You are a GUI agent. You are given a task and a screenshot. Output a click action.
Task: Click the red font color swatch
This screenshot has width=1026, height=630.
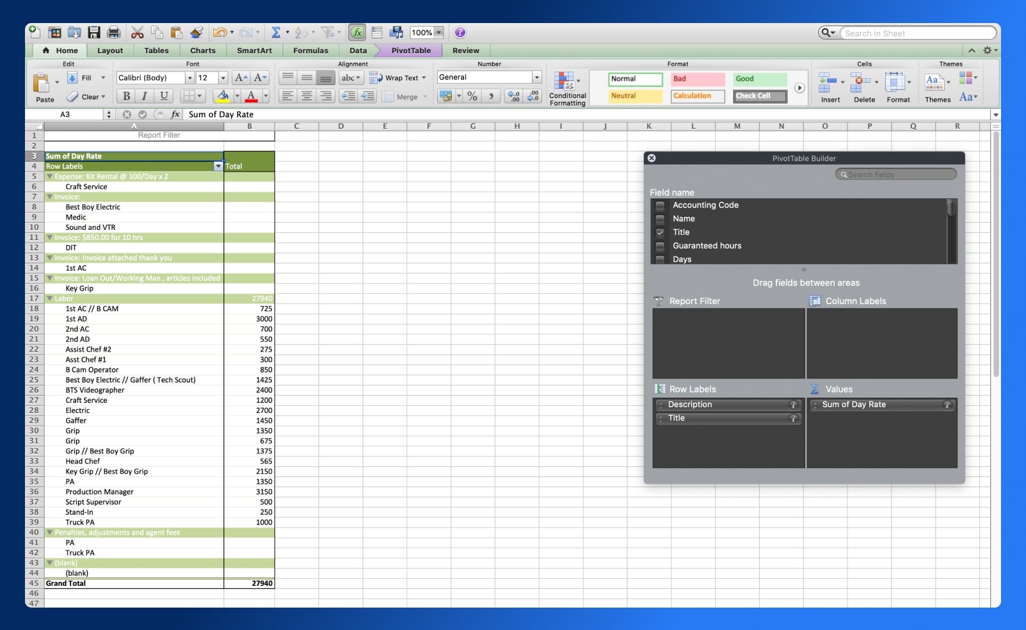tap(251, 96)
